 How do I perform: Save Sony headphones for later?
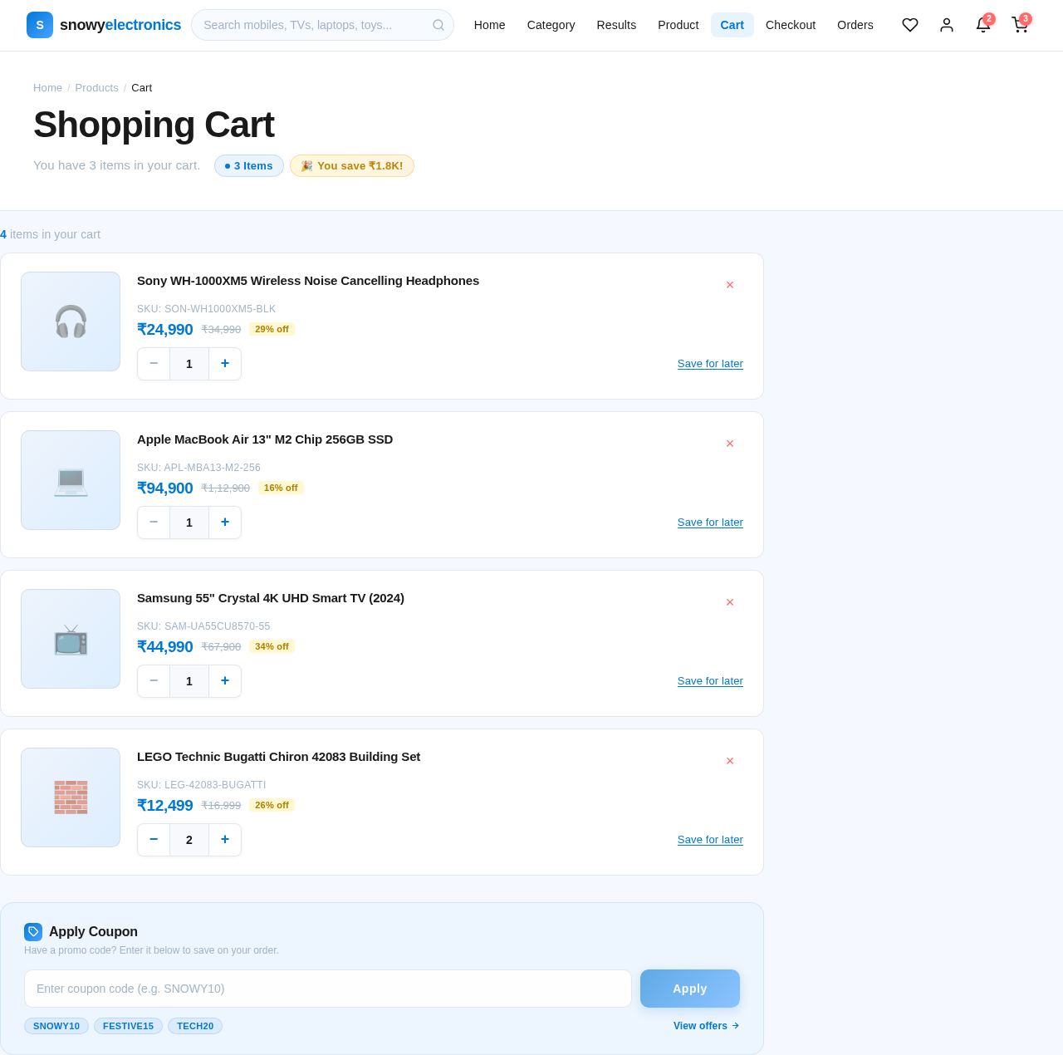[710, 364]
